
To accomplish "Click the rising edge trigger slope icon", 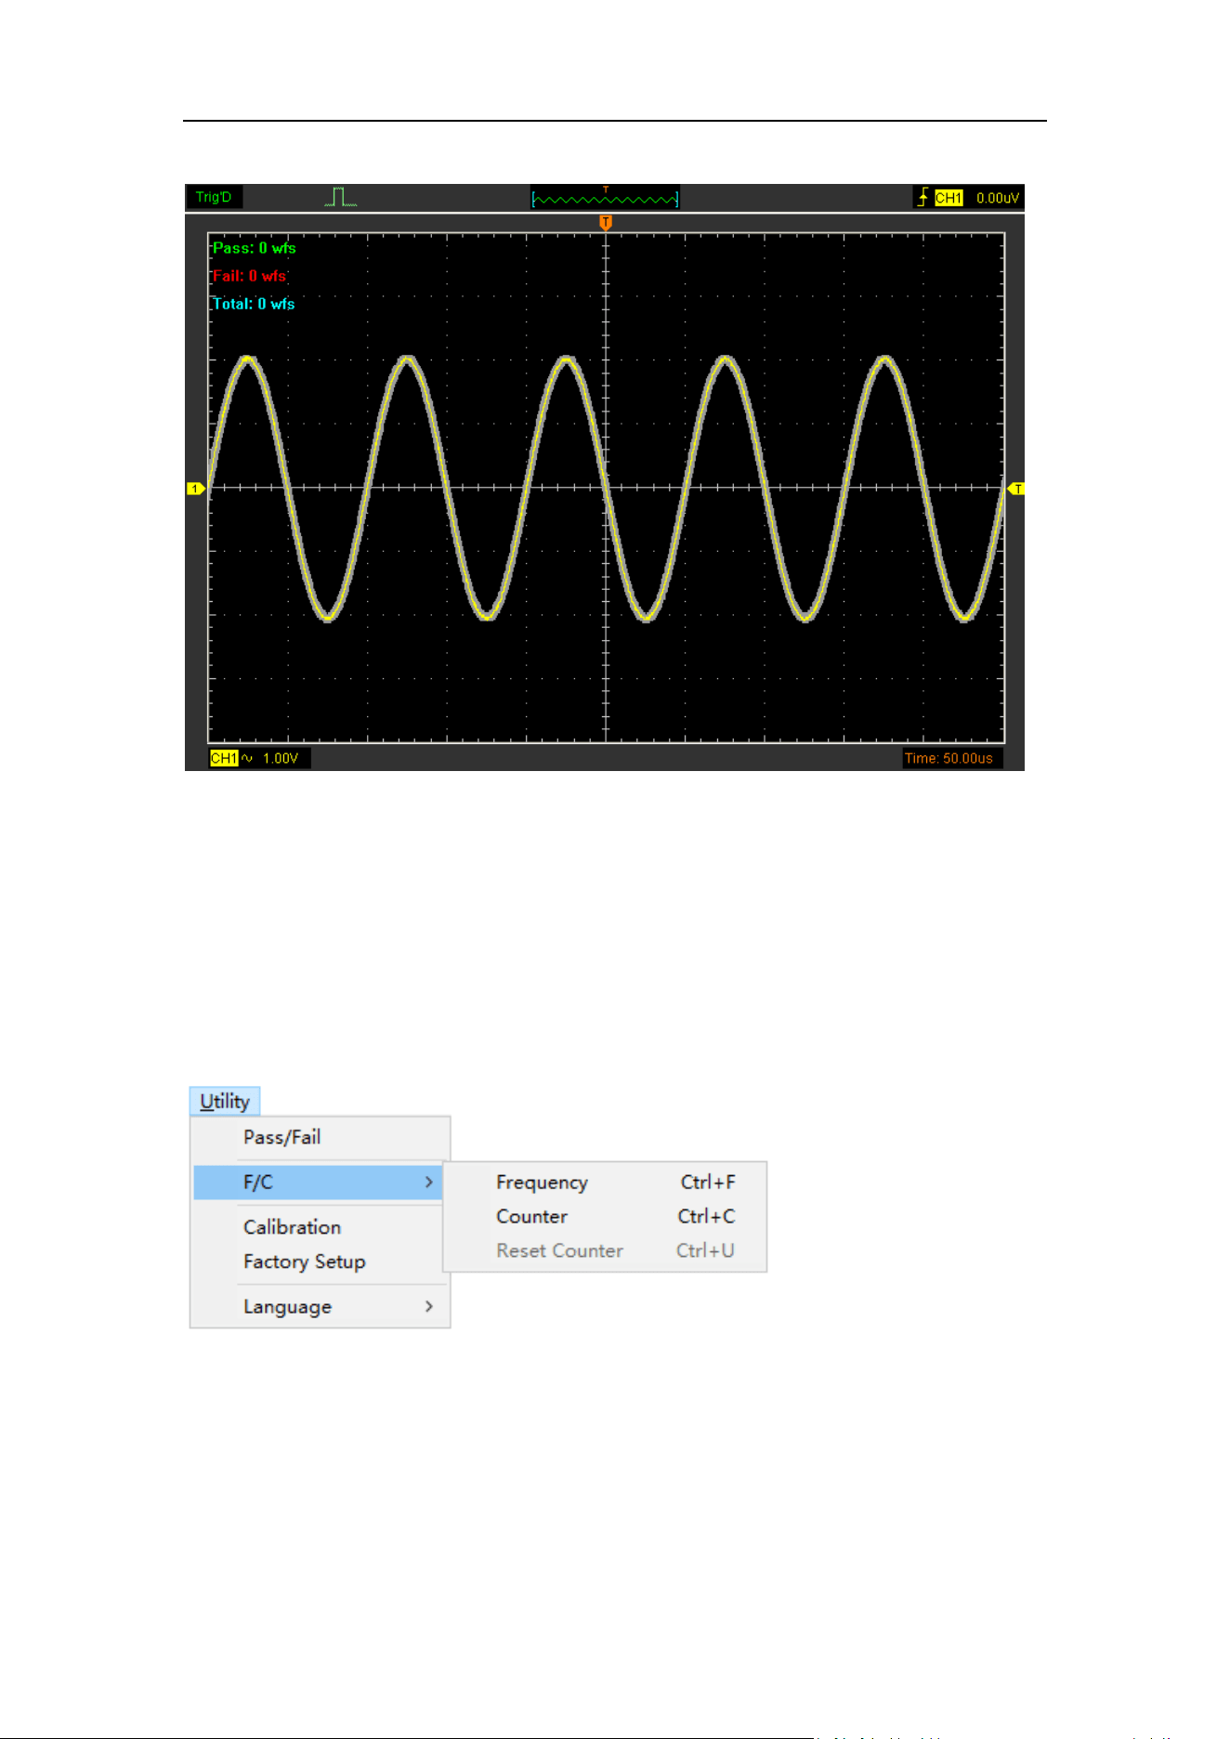I will (x=922, y=197).
